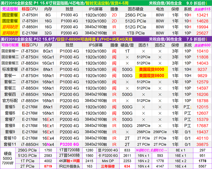The height and width of the screenshot is (169, 212).
Task: Select the N非ECC↓E即ECC→ note
Action: (x=152, y=150)
